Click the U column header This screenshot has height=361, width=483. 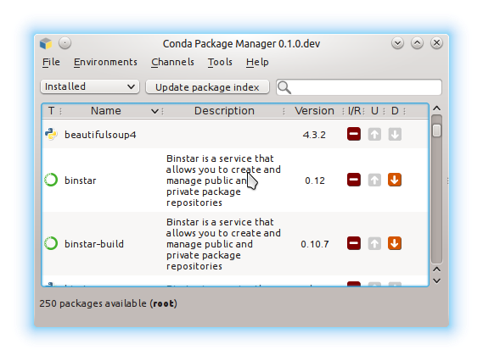coord(374,111)
